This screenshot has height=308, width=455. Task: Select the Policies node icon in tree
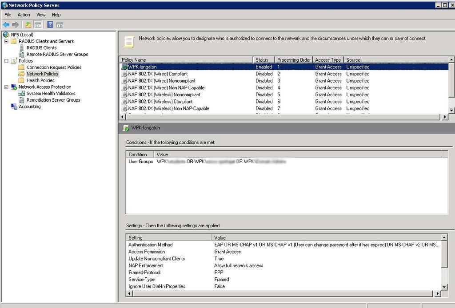tap(14, 61)
